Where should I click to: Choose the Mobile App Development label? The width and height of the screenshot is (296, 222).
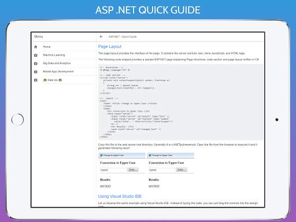(58, 72)
